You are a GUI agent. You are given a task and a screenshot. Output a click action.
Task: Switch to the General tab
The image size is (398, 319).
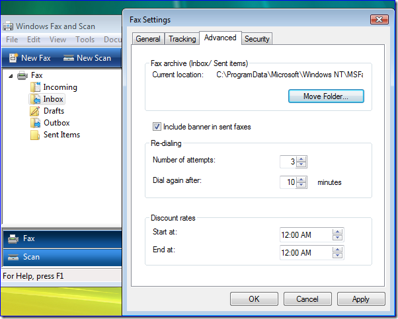pos(148,39)
